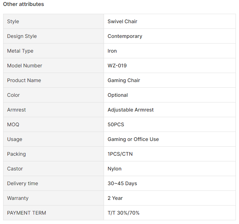Select the 'Adjustable Armrest' value
The width and height of the screenshot is (239, 224).
[130, 110]
